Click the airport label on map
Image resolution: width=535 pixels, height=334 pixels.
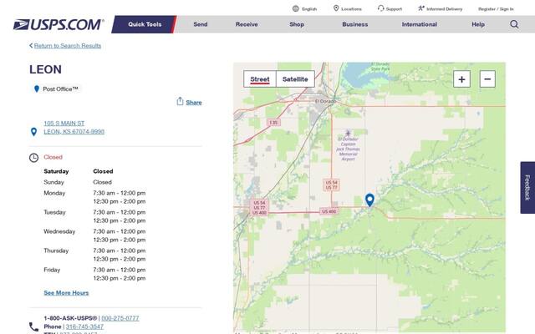[348, 149]
